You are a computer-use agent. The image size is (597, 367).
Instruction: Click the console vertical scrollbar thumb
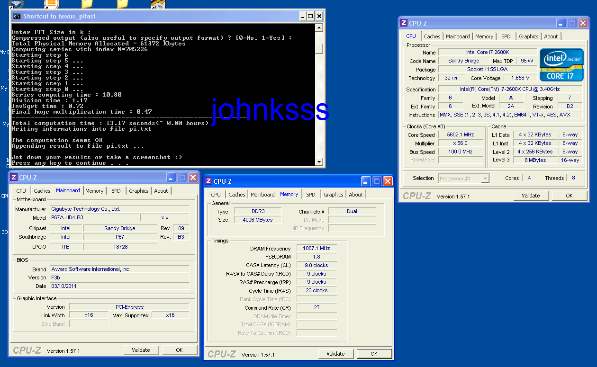pos(319,49)
